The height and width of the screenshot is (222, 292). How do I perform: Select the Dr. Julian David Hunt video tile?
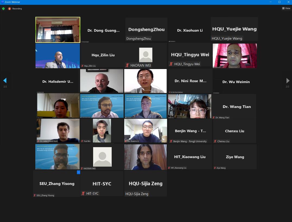[x=58, y=130]
